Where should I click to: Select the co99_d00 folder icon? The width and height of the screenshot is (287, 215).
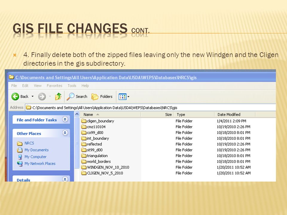pos(84,133)
